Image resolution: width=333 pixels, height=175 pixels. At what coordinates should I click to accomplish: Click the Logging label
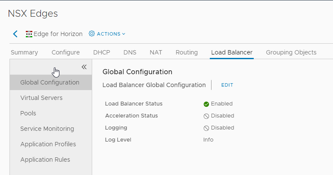pos(116,128)
